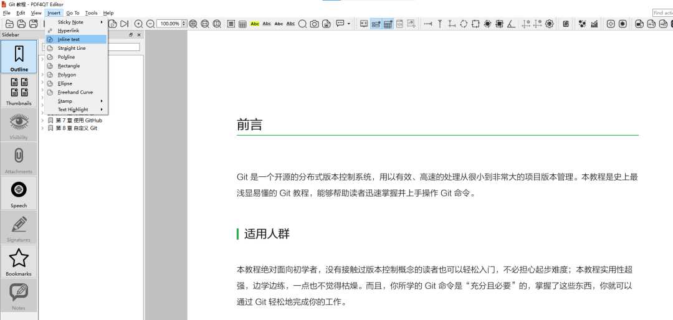Screen dimensions: 673x320
Task: Choose Rectangle from the Insert menu
Action: 76,65
